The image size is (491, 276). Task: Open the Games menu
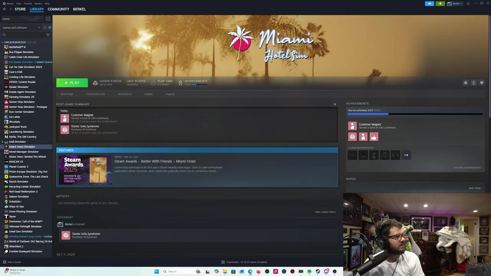(38, 3)
